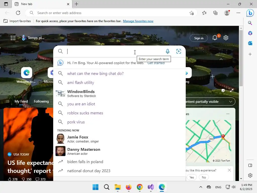The height and width of the screenshot is (193, 257).
Task: Collapse quick links chevron arrow
Action: click(221, 59)
